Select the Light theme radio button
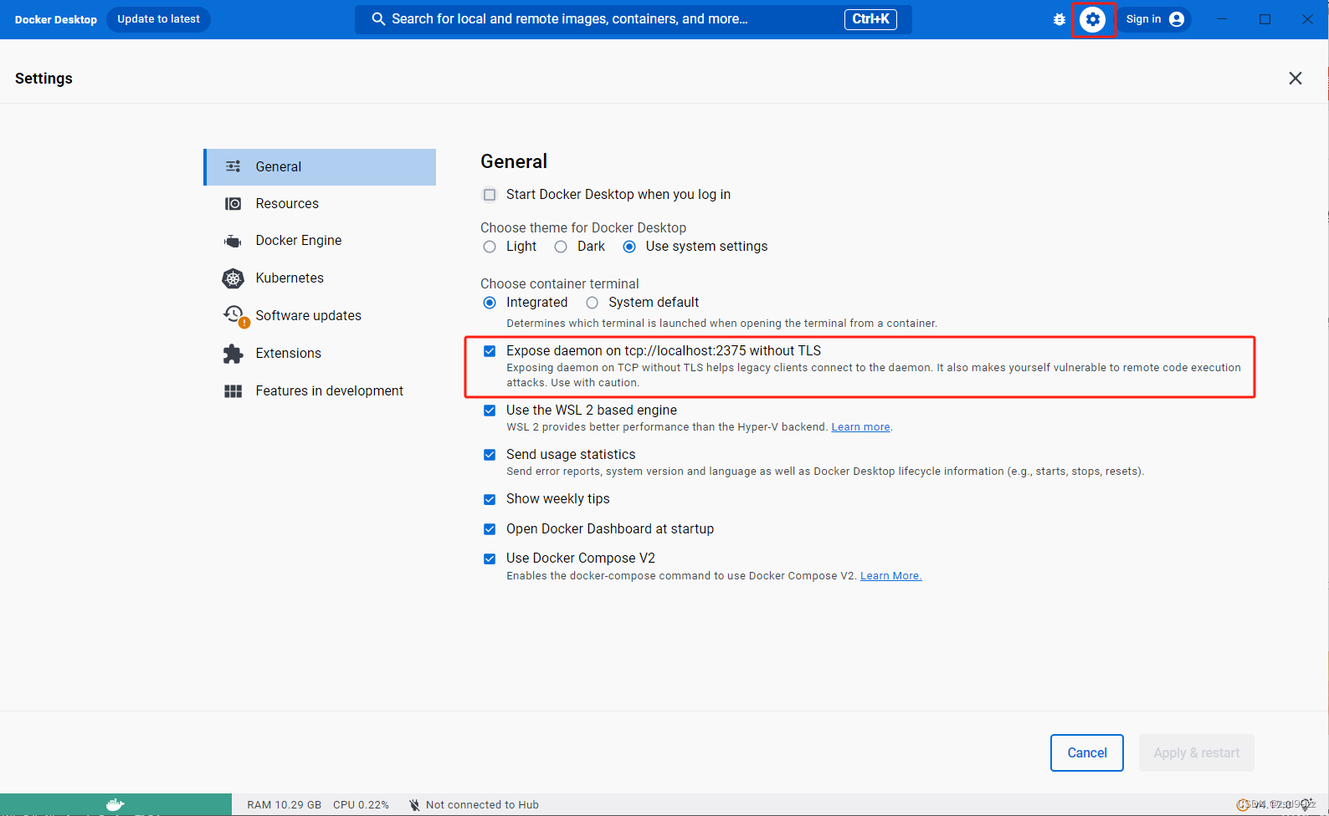Screen dimensions: 1329x816 [490, 247]
